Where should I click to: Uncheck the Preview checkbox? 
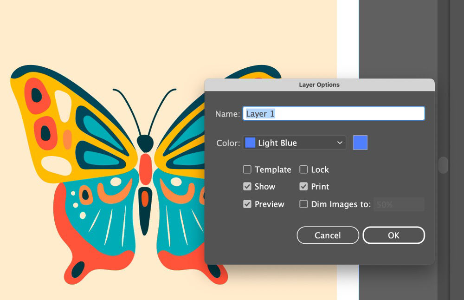(247, 203)
